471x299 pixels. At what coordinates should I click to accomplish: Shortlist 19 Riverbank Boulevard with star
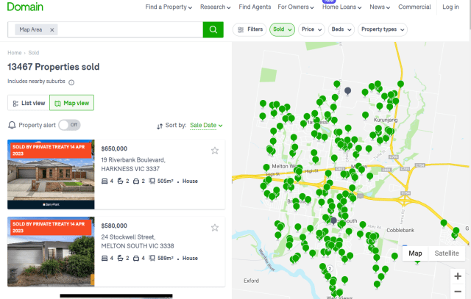pyautogui.click(x=215, y=151)
